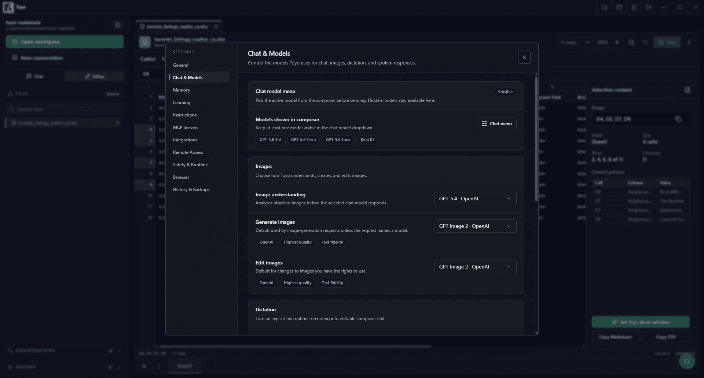This screenshot has width=704, height=378.
Task: Click the floating green chat bubble icon
Action: (687, 361)
